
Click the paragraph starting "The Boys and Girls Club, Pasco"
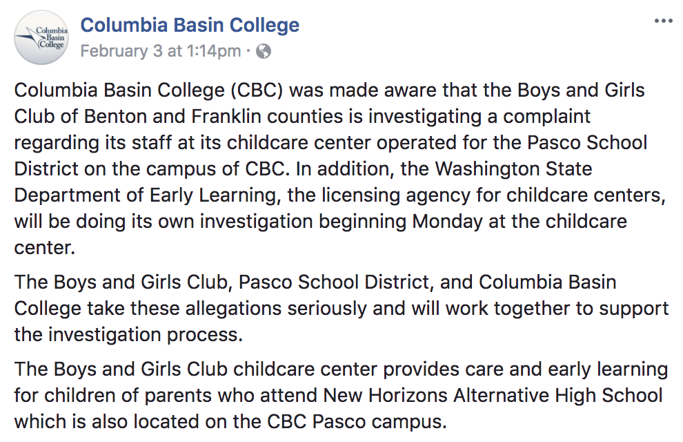[x=341, y=308]
